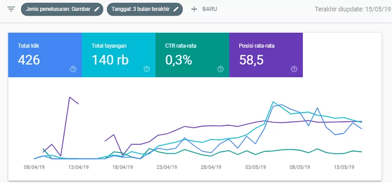Click the 08/05/19 axis date label

click(x=300, y=167)
